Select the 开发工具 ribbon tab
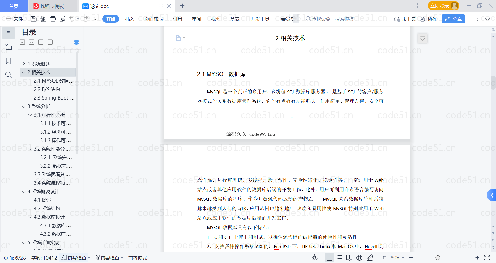The height and width of the screenshot is (263, 496). coord(260,19)
